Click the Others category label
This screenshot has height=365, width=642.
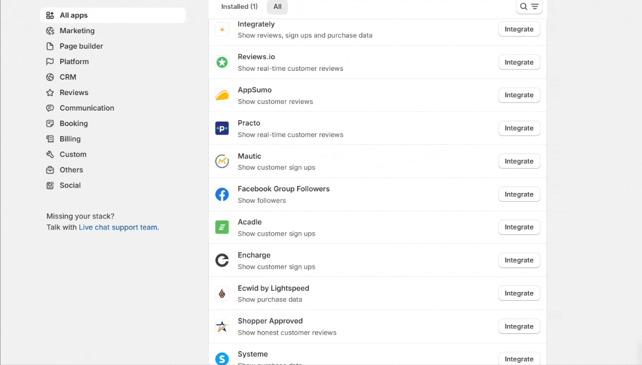coord(71,170)
